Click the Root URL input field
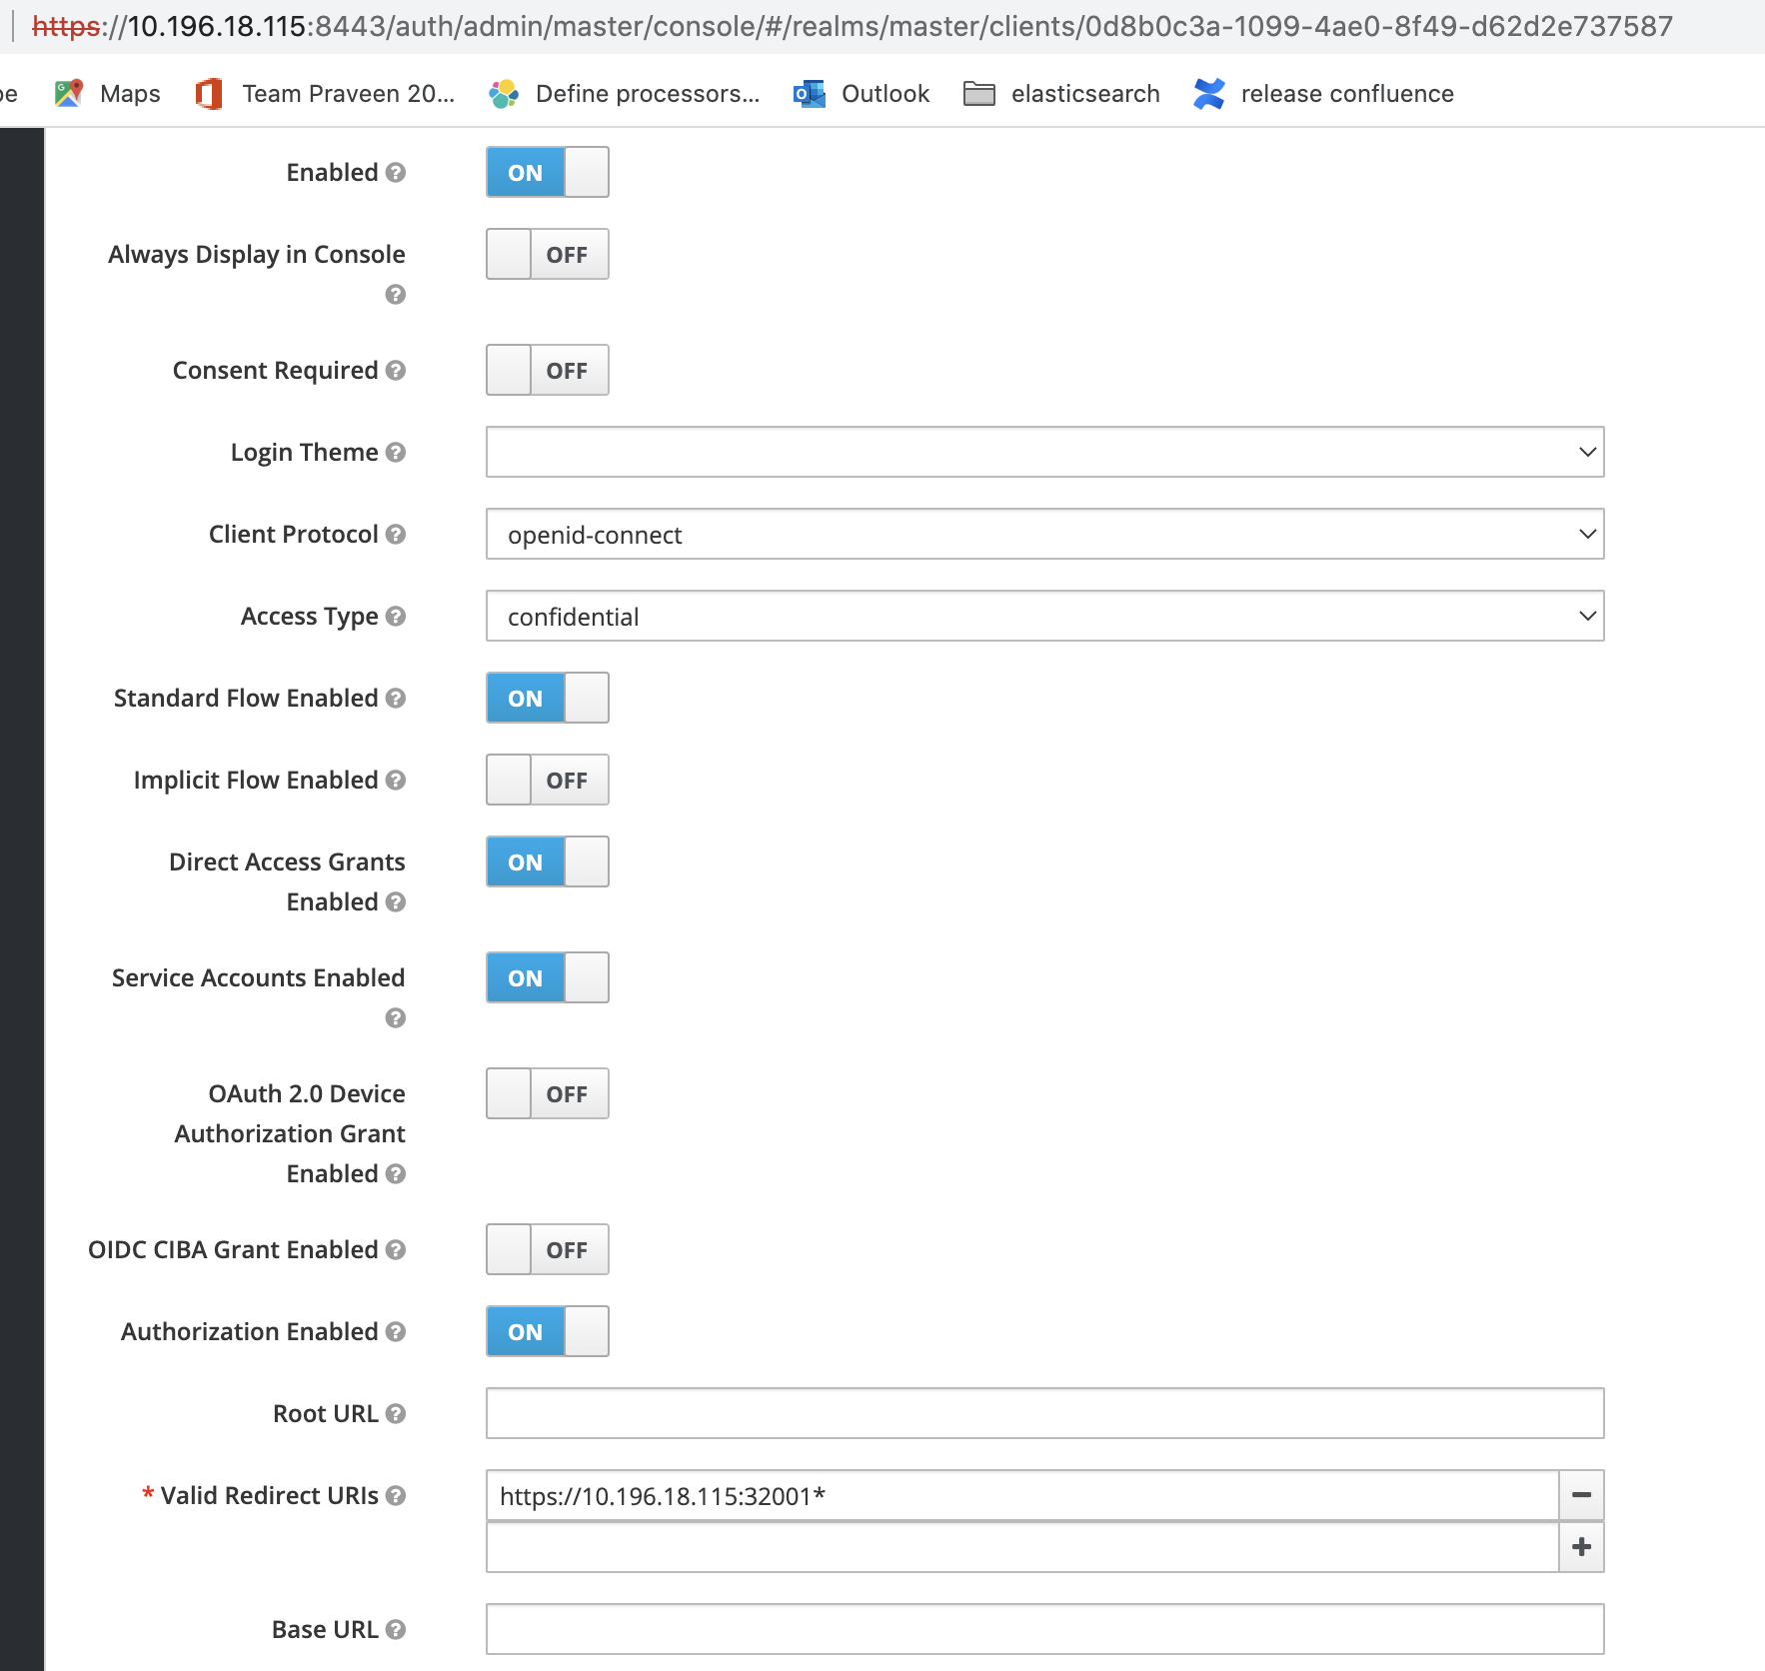Viewport: 1765px width, 1671px height. tap(1044, 1414)
